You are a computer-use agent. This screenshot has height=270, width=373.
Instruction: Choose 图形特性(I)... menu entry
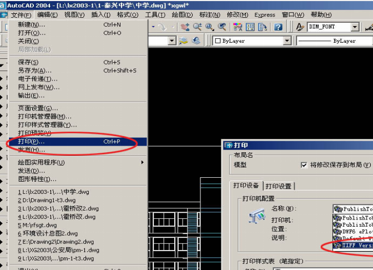[x=77, y=179]
